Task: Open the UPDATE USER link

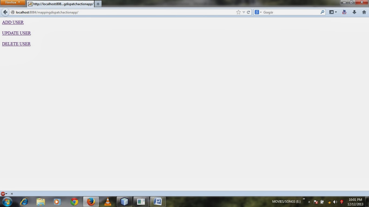Action: point(16,33)
